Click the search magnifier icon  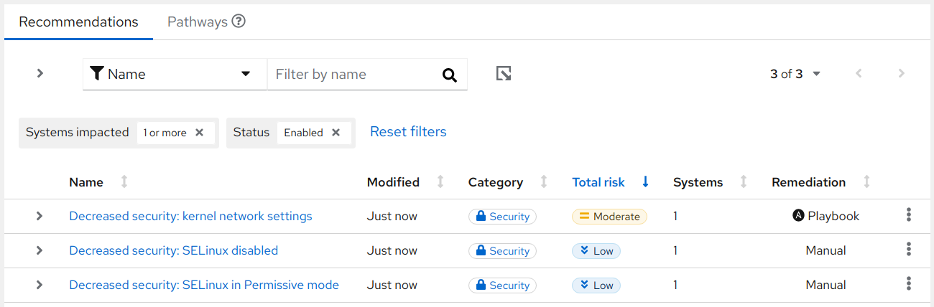coord(450,75)
